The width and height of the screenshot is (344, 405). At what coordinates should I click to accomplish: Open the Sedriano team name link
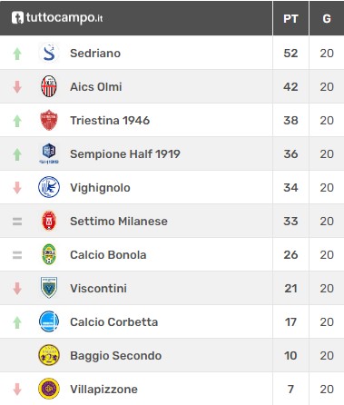point(95,54)
